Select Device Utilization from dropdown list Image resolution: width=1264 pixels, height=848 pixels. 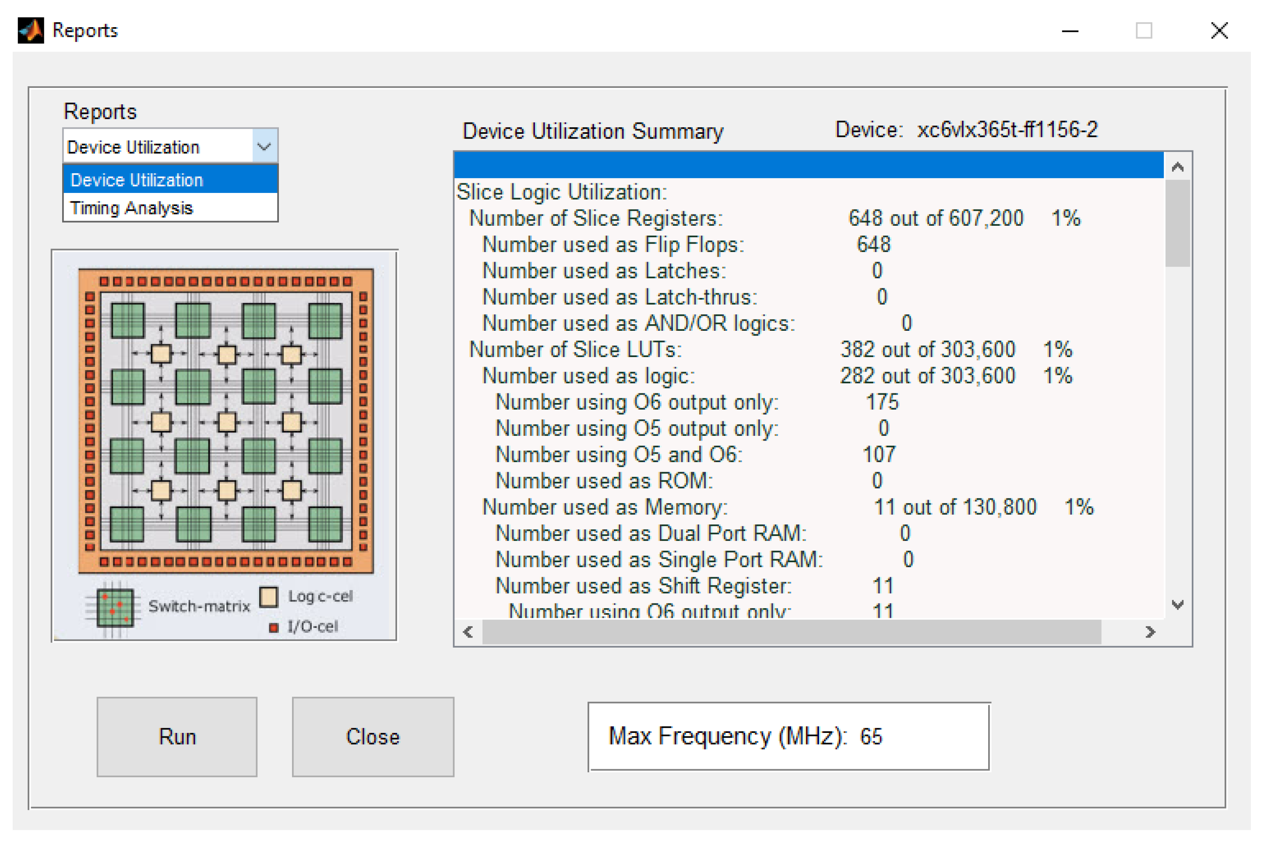170,179
